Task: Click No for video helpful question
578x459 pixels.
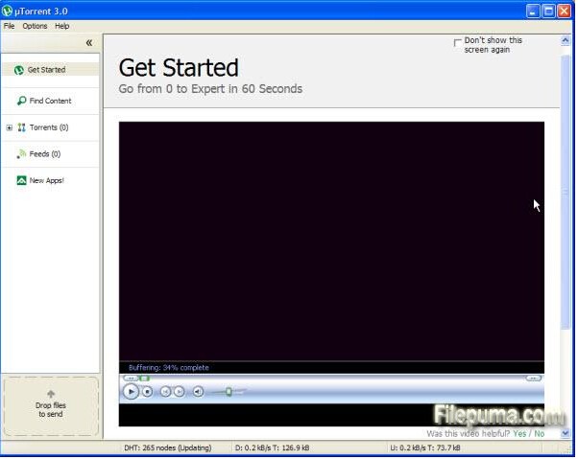Action: pyautogui.click(x=539, y=433)
